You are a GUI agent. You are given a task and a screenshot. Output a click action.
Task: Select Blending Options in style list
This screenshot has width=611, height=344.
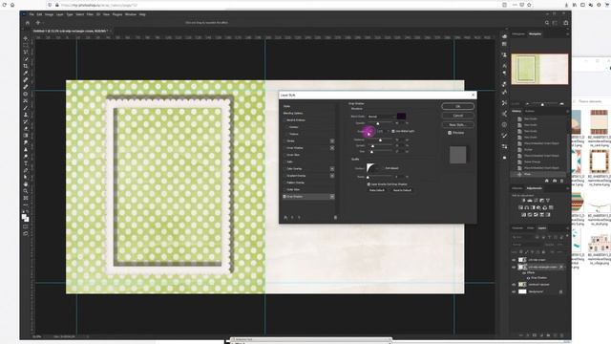(293, 113)
